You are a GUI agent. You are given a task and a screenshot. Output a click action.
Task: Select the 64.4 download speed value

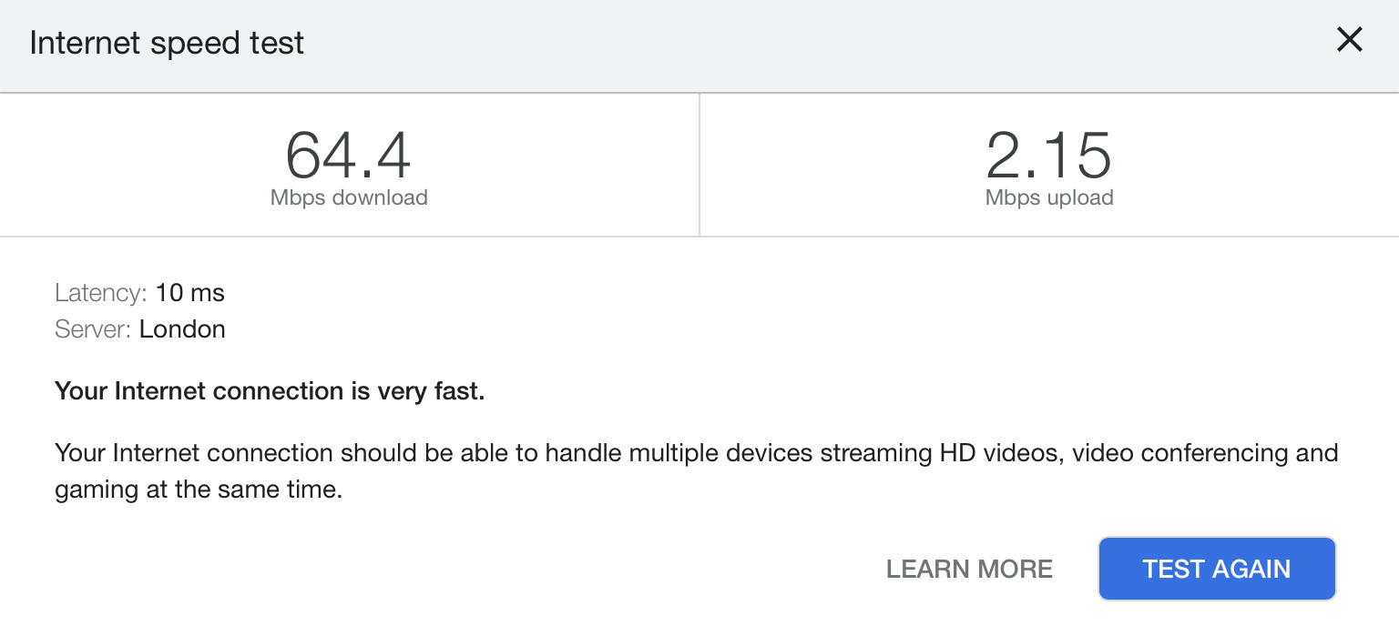point(348,156)
